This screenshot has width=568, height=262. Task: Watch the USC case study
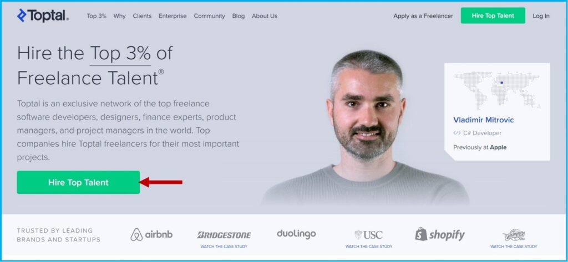[x=369, y=246]
